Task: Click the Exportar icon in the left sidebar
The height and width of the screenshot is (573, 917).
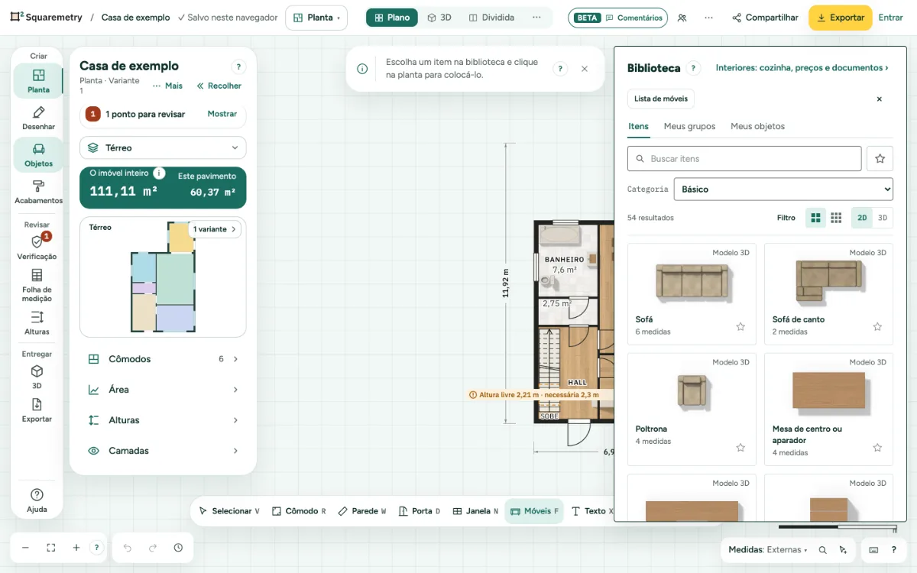Action: point(37,410)
